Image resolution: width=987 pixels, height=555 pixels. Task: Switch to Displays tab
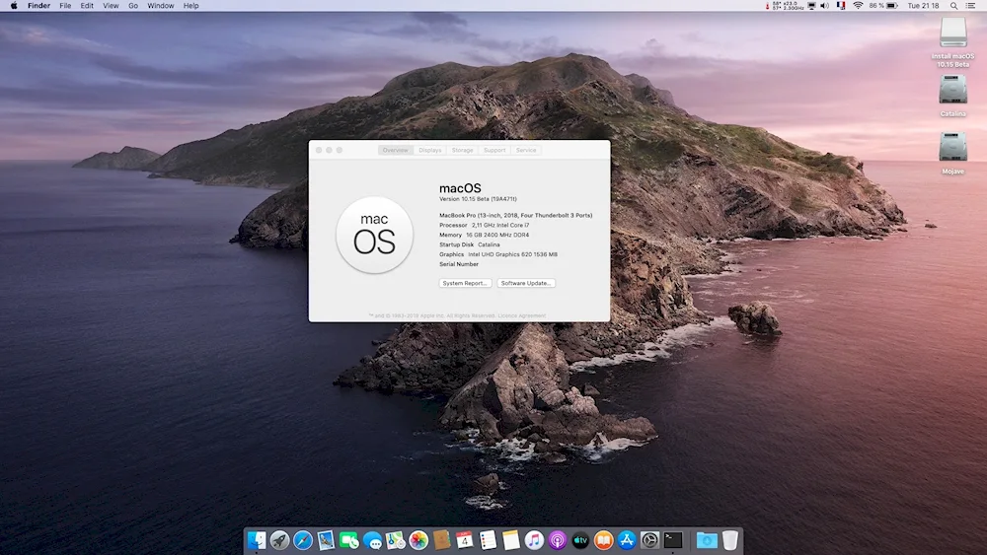(430, 150)
